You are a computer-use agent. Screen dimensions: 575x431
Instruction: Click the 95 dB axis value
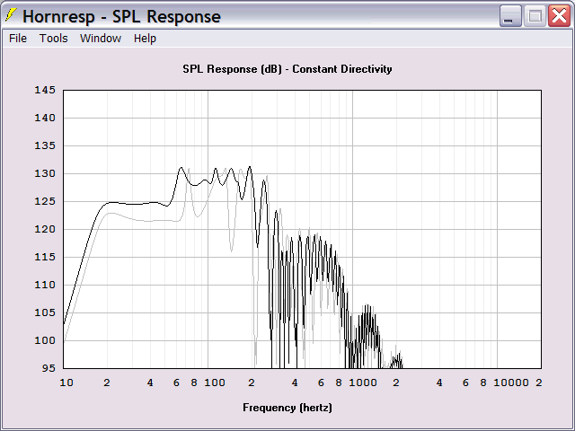point(49,368)
